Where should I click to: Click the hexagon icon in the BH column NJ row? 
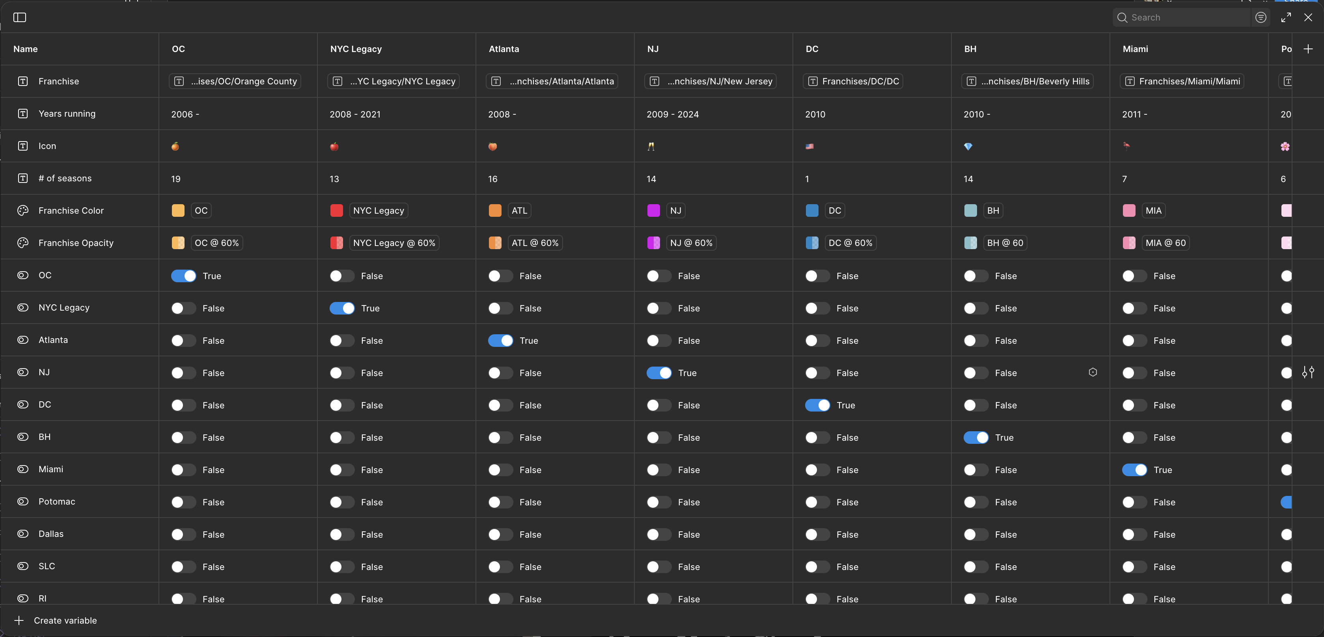1093,373
